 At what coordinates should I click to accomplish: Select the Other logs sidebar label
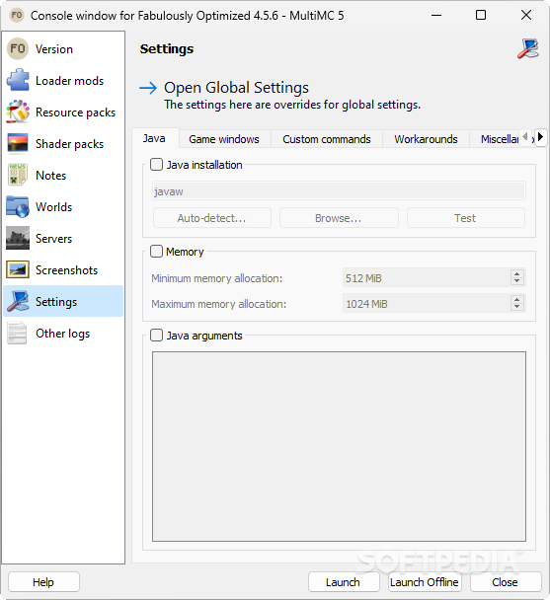pos(63,334)
